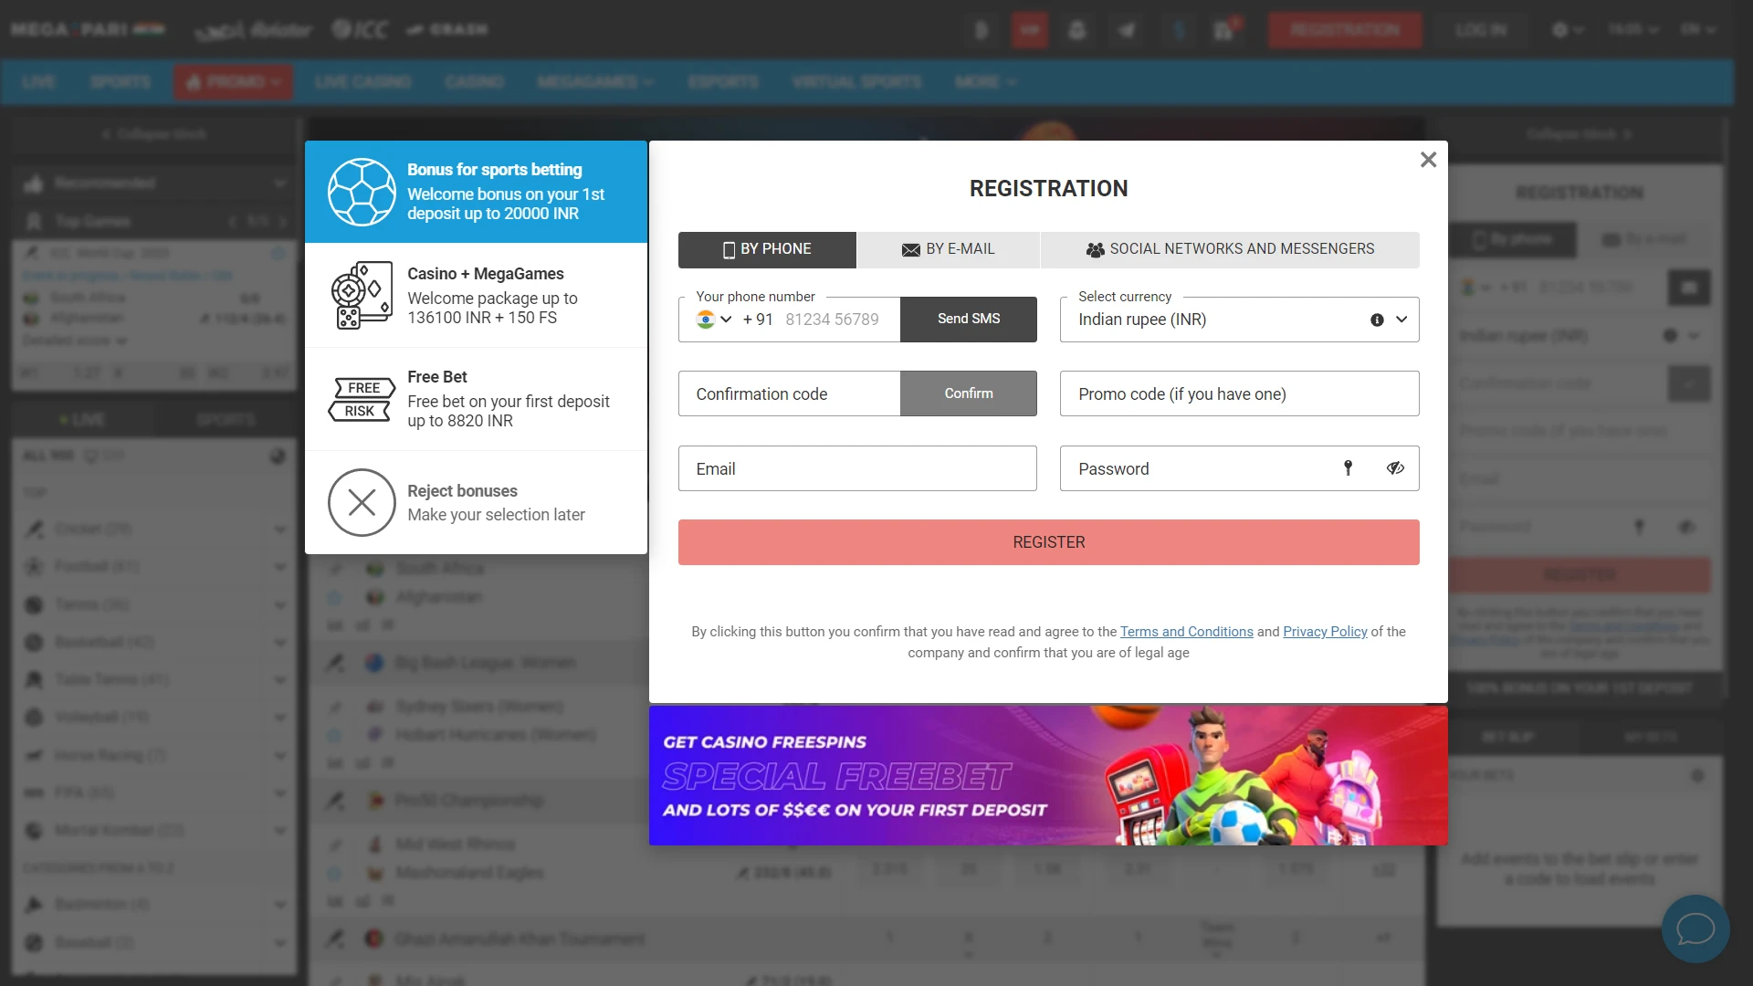The image size is (1753, 986).
Task: Click the ICC cricket icon in header
Action: pos(360,29)
